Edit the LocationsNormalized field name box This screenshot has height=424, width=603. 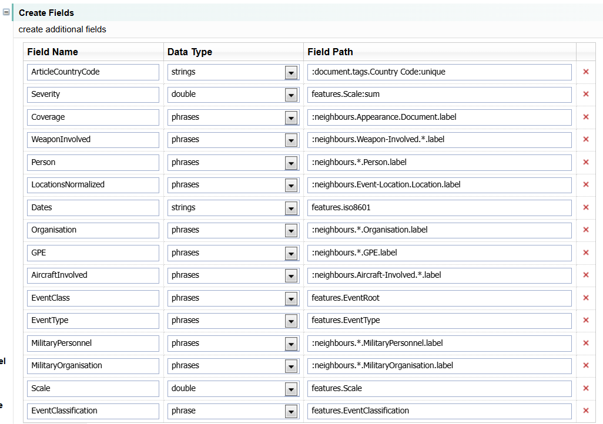coord(93,184)
